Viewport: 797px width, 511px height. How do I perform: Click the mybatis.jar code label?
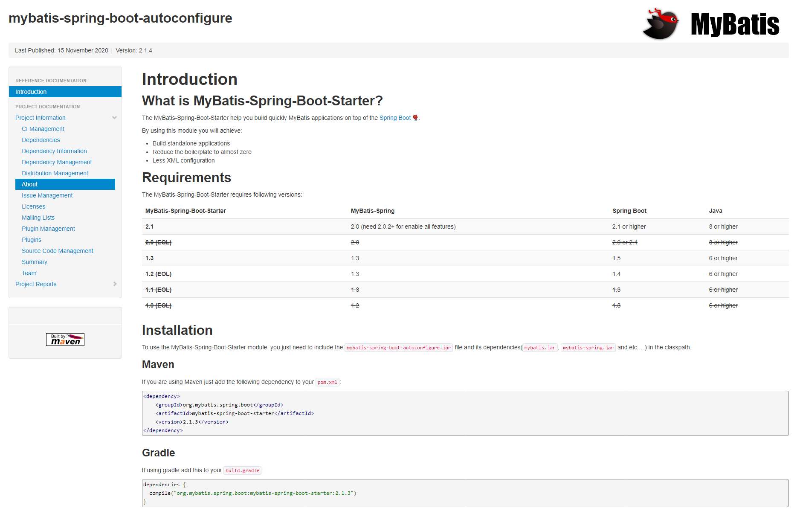click(540, 348)
